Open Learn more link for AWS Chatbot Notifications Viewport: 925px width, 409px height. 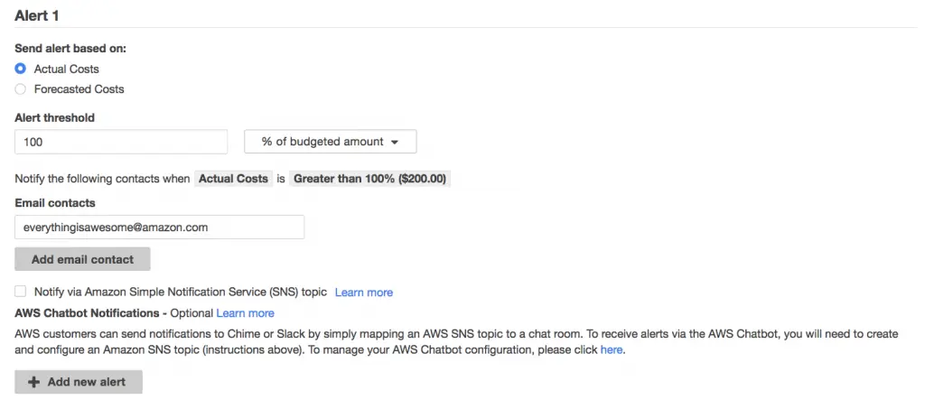(x=245, y=313)
